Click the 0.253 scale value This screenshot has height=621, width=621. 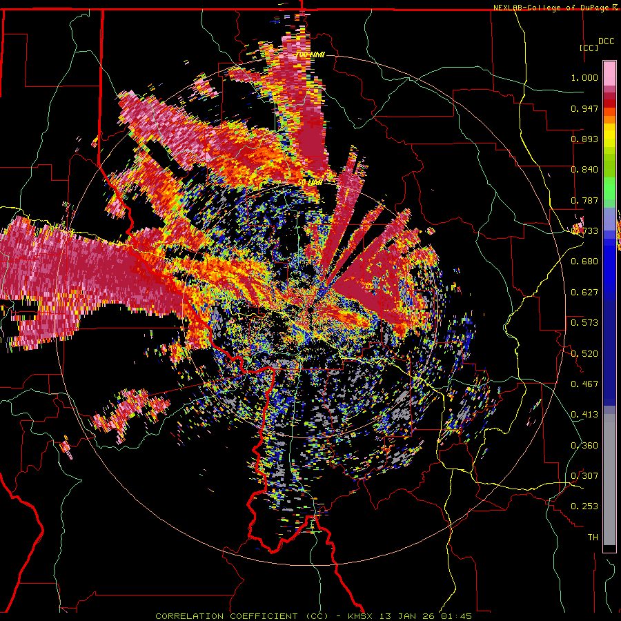pyautogui.click(x=584, y=506)
